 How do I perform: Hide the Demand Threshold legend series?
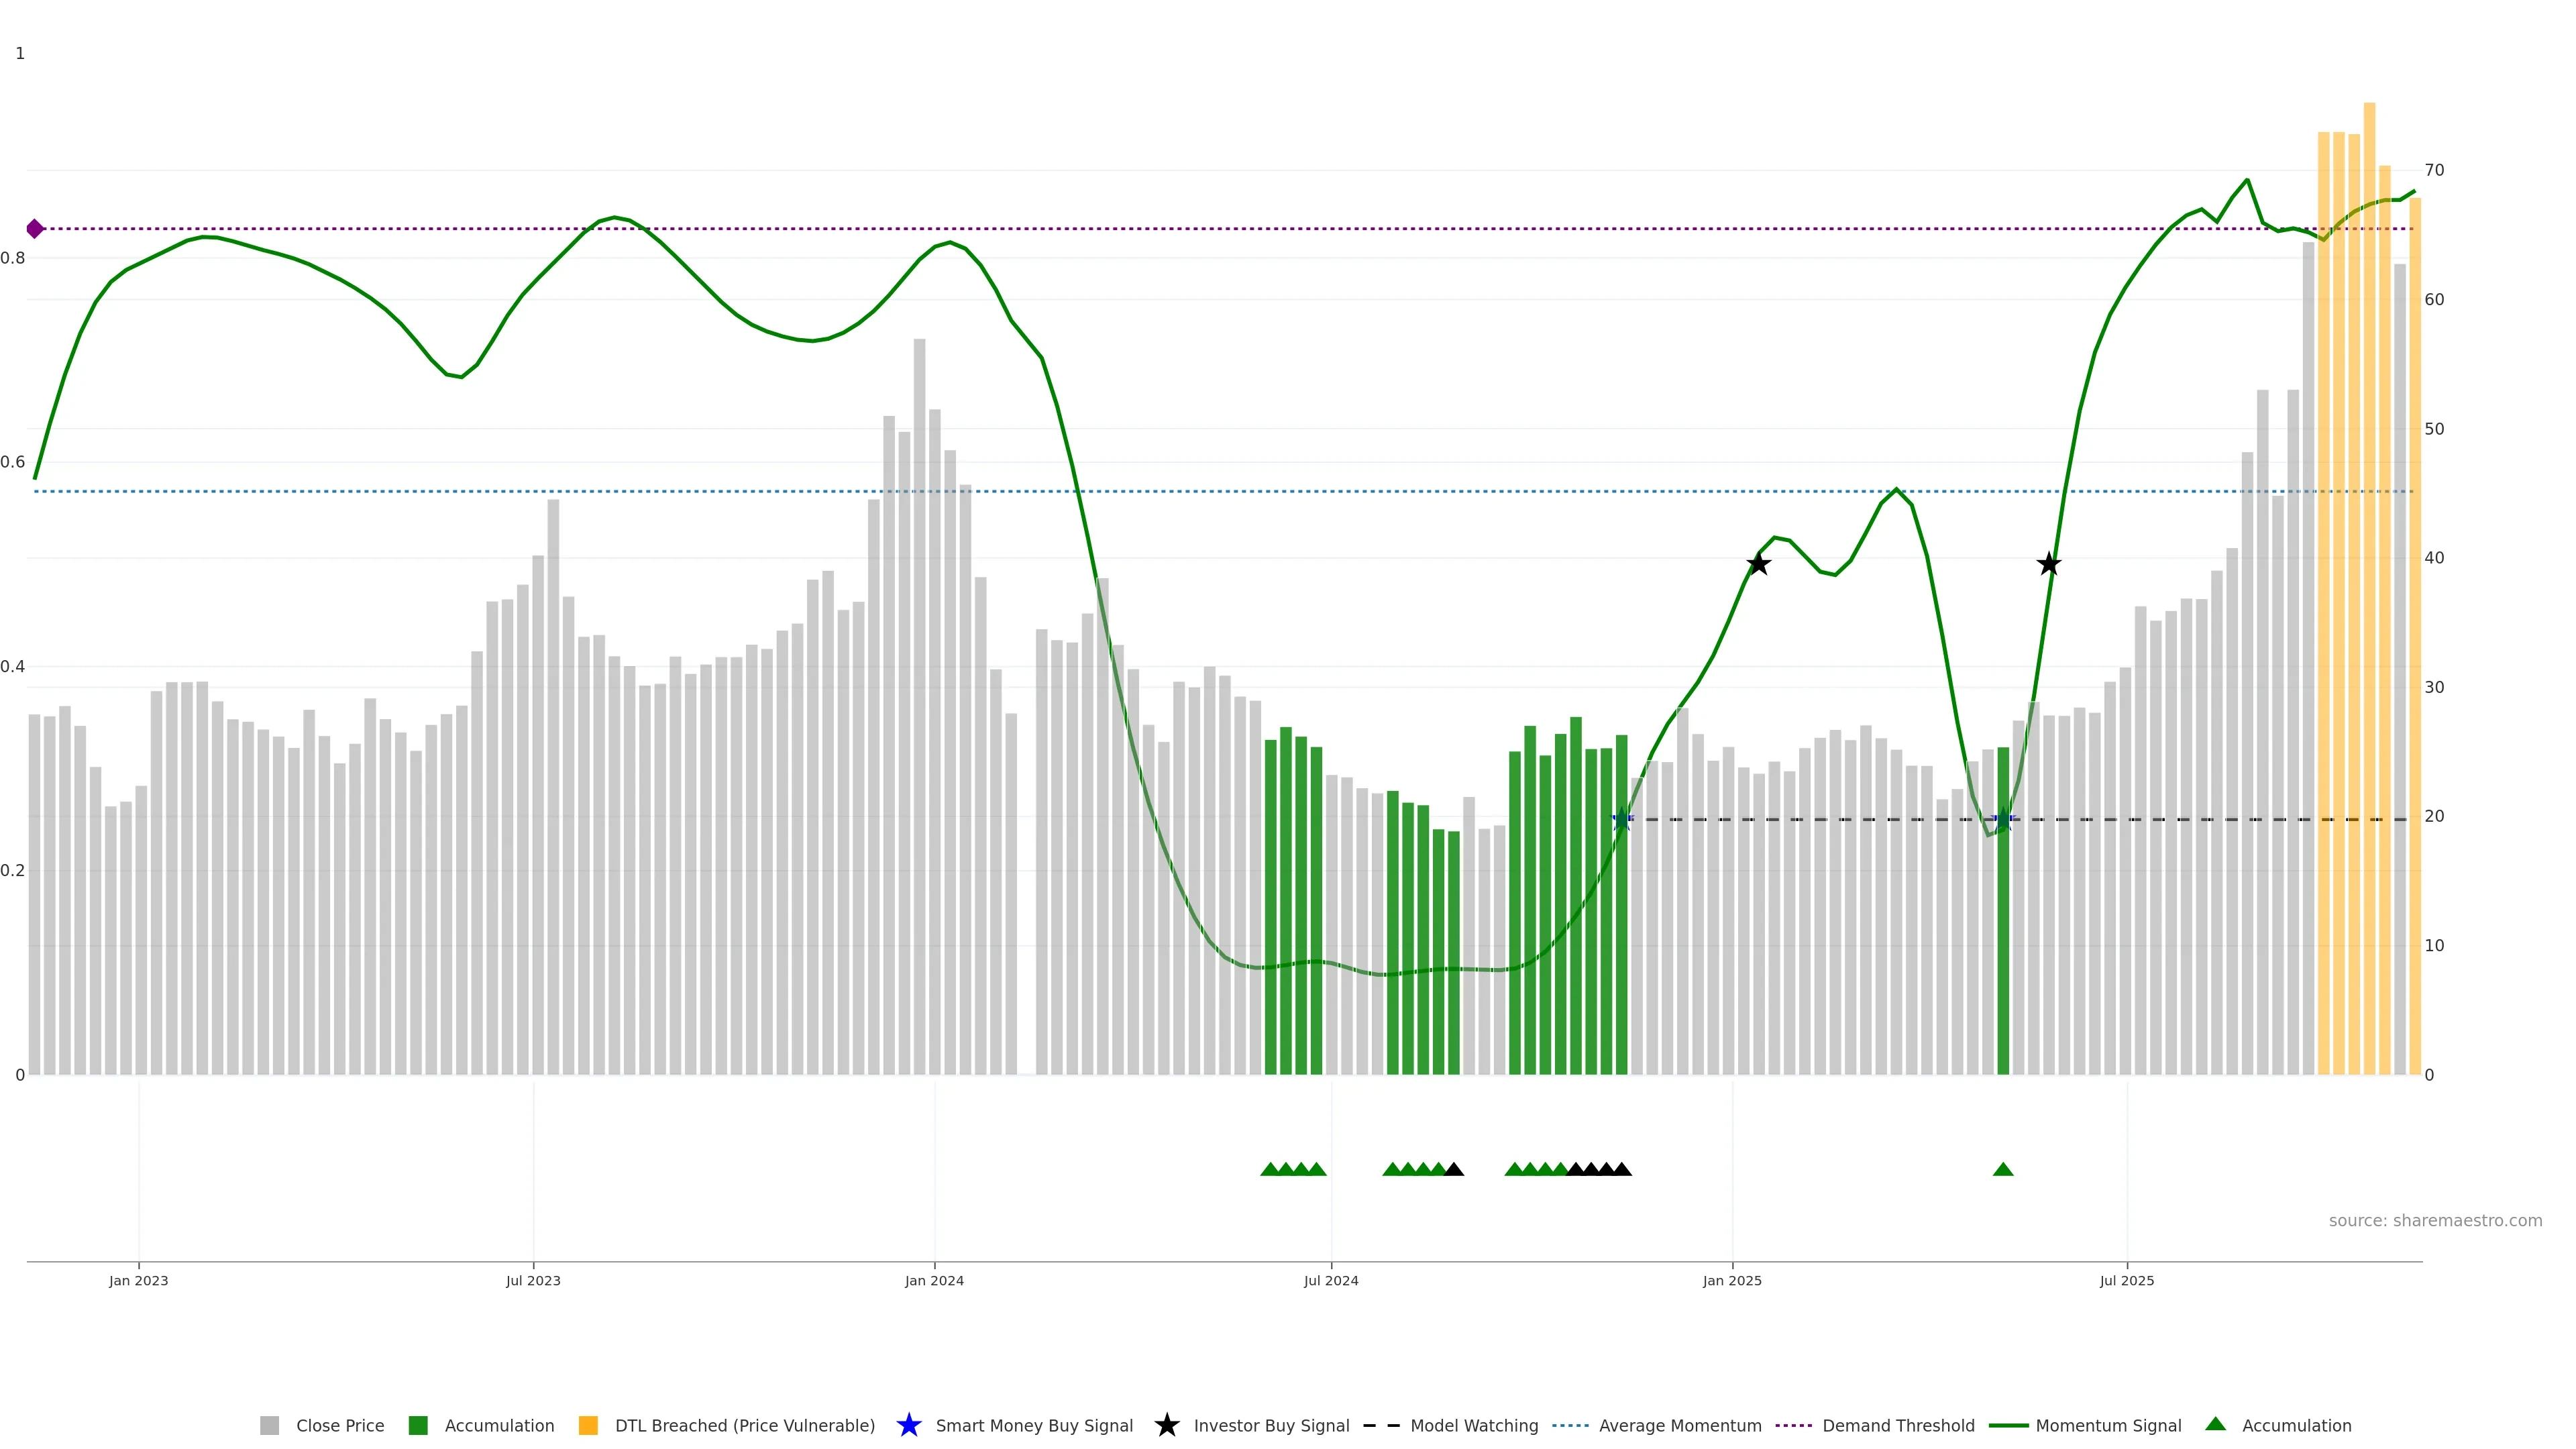pos(1897,1425)
